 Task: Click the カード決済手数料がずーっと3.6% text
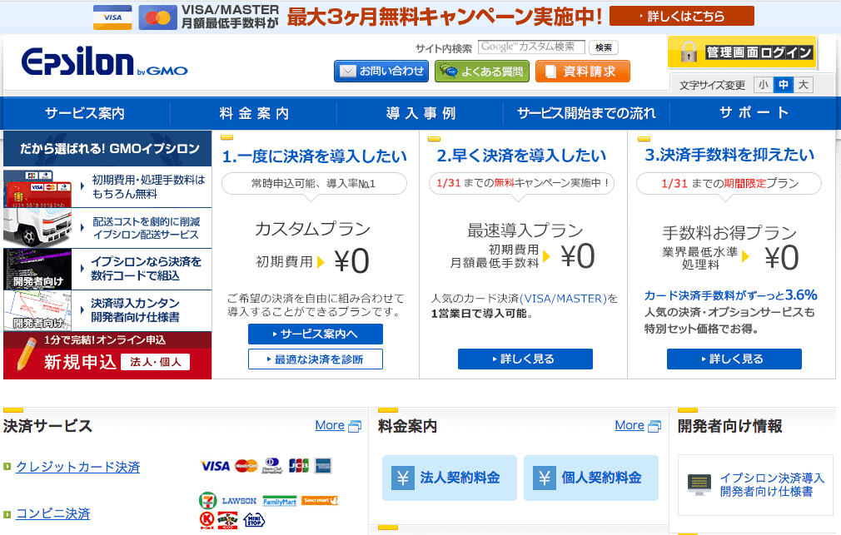[730, 295]
